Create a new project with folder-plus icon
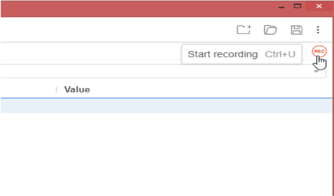This screenshot has height=196, width=334. [x=243, y=30]
